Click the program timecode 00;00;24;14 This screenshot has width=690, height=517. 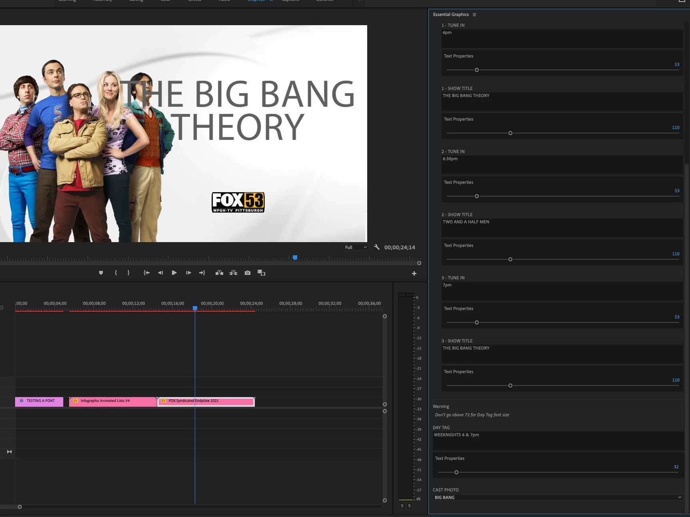pyautogui.click(x=400, y=247)
